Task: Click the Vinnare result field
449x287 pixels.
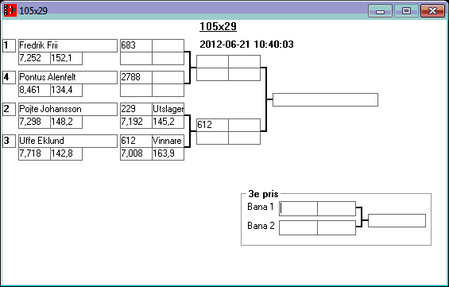Action: pos(168,142)
